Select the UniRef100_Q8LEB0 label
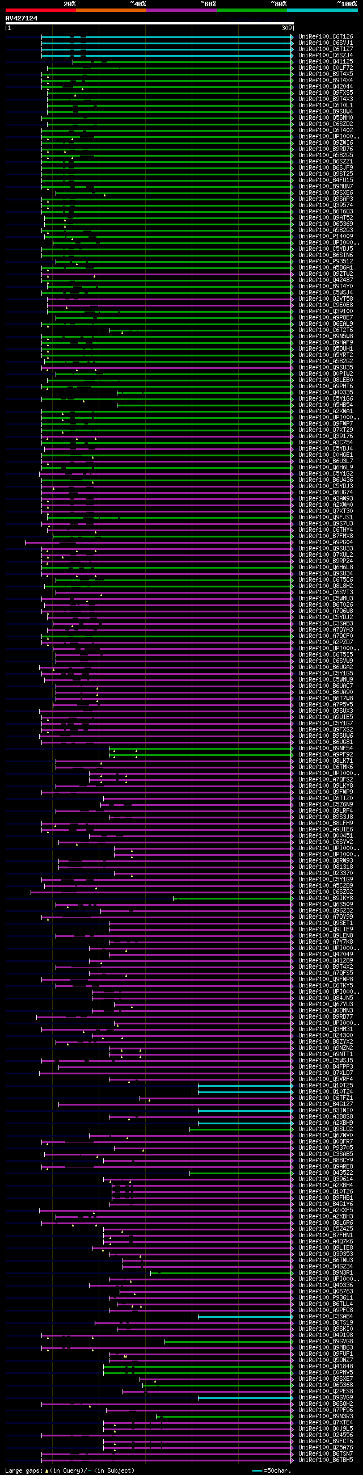Image resolution: width=363 pixels, height=1475 pixels. (326, 380)
